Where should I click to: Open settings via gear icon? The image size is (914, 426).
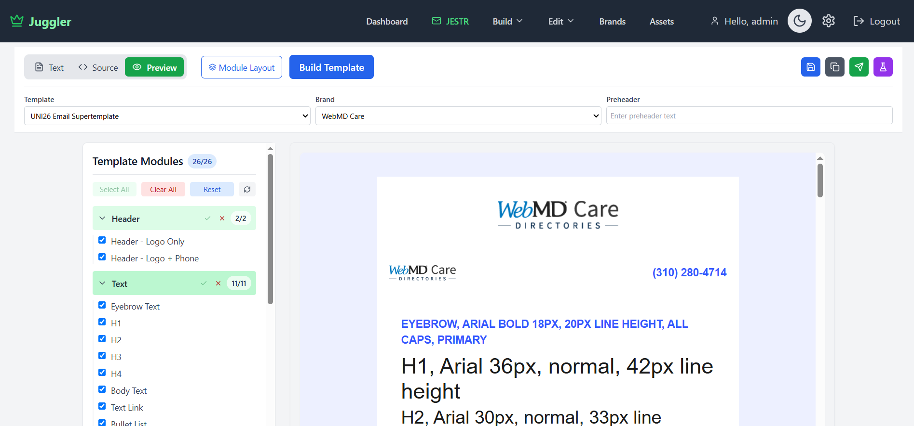828,21
